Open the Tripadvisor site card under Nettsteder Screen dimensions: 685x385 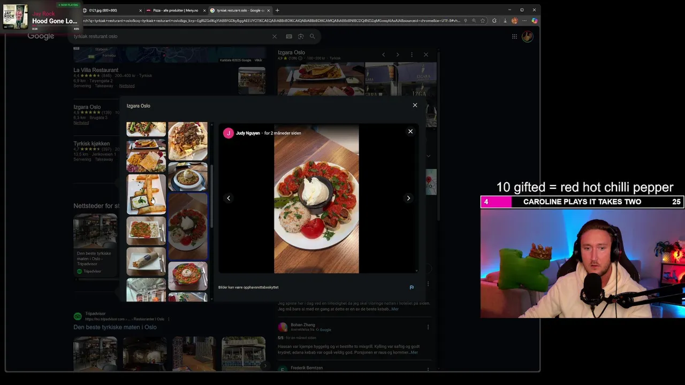click(x=95, y=244)
